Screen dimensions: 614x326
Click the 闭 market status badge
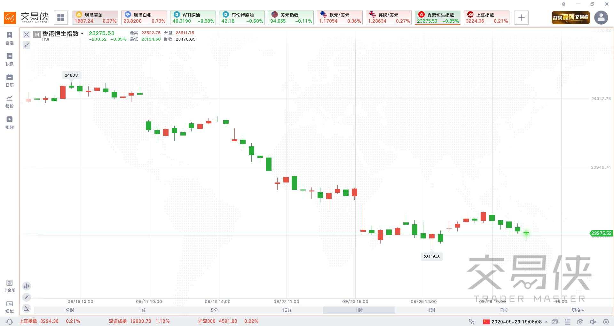click(37, 35)
